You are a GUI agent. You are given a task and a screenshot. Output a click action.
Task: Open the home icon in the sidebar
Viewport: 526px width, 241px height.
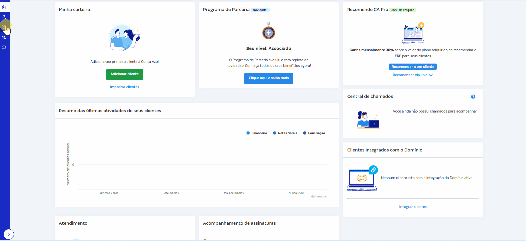(x=4, y=7)
